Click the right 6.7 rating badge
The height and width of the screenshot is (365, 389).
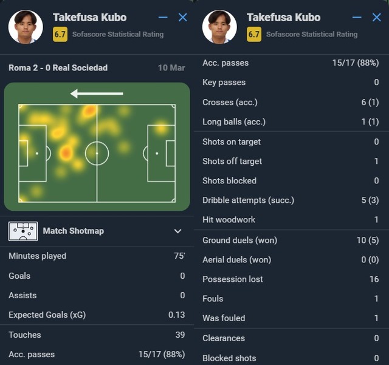click(x=254, y=34)
